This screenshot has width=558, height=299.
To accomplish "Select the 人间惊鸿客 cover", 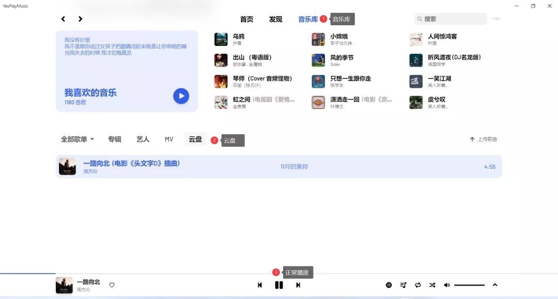I will [x=416, y=39].
